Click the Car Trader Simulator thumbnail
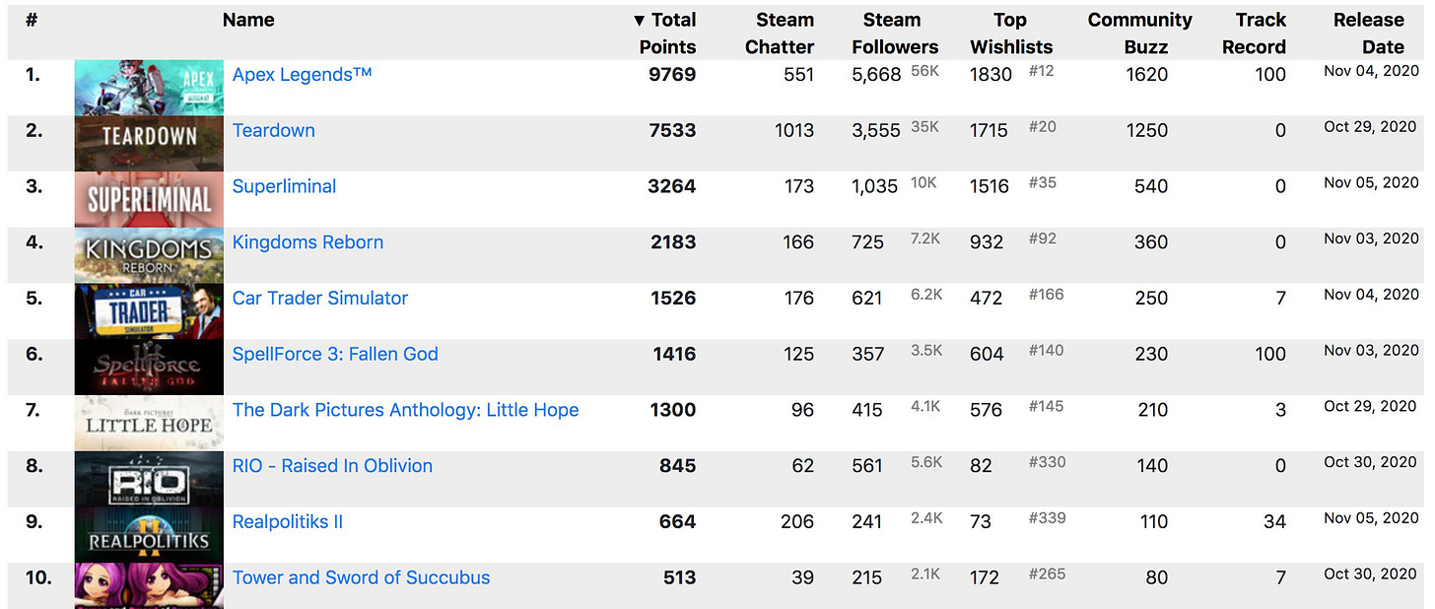The image size is (1435, 609). [x=149, y=311]
